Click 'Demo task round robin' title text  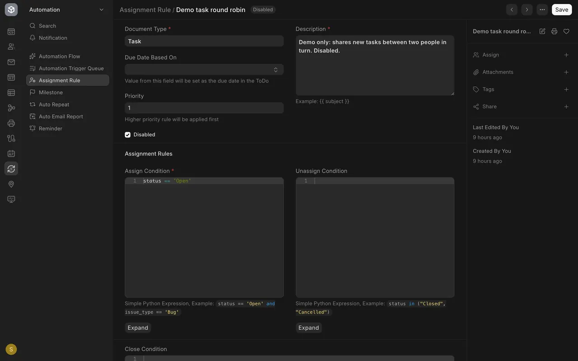(210, 9)
